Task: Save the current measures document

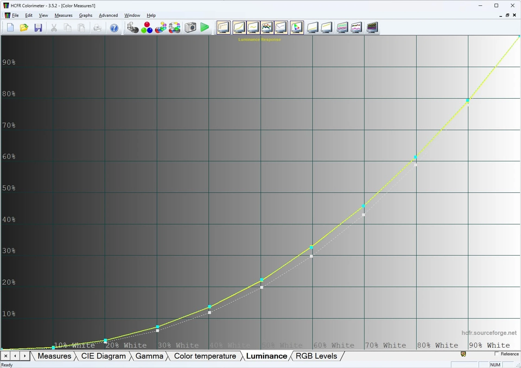Action: click(x=38, y=28)
